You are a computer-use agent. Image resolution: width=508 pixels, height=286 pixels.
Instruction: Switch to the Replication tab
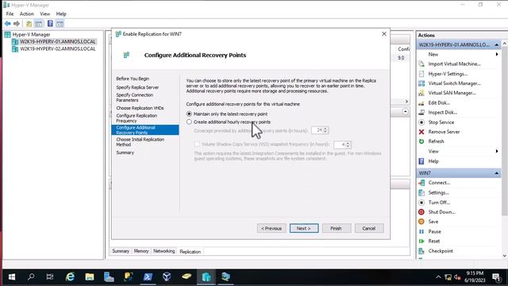190,251
